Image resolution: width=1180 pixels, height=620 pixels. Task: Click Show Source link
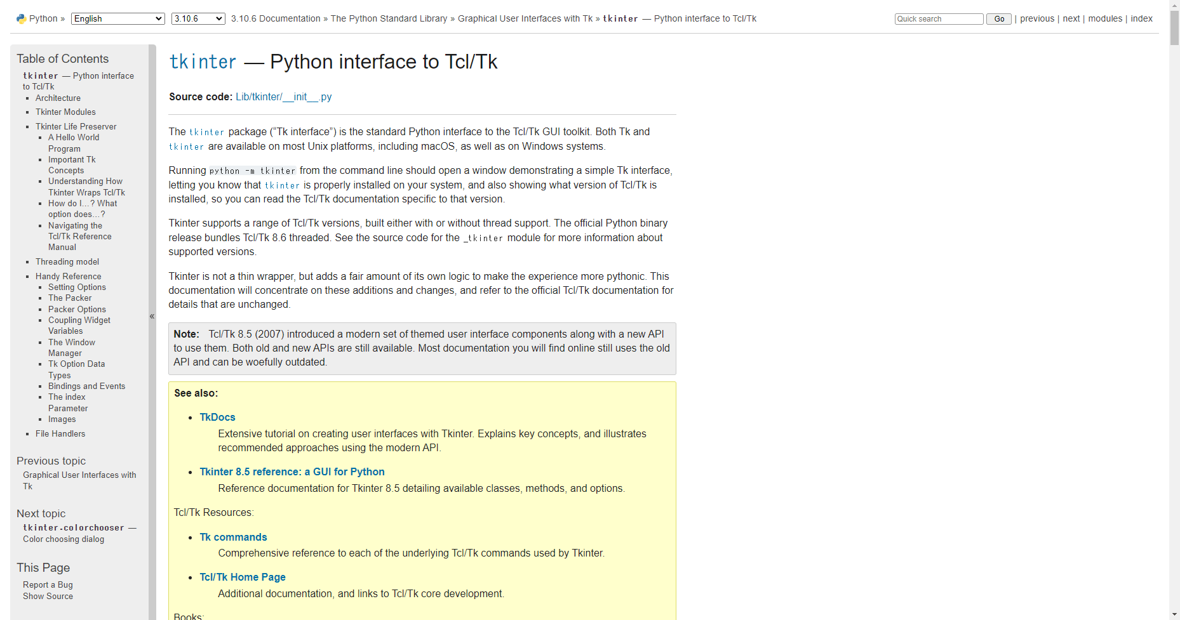click(x=48, y=596)
